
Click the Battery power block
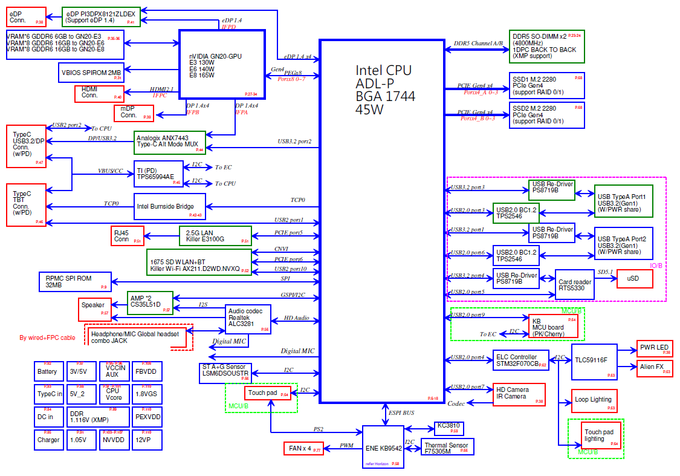click(x=48, y=371)
